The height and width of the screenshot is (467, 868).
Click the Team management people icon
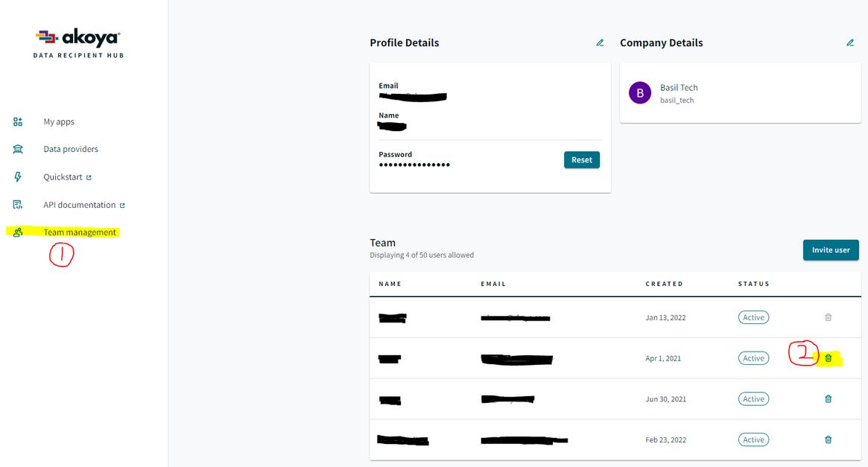click(18, 232)
